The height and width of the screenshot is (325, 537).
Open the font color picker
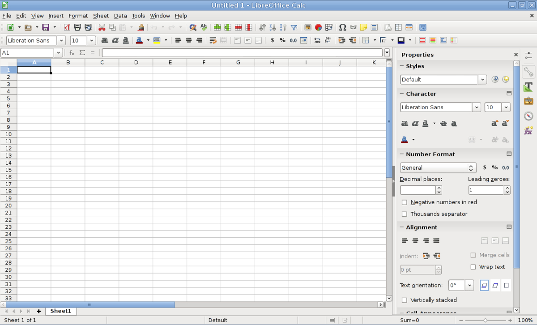pos(148,40)
